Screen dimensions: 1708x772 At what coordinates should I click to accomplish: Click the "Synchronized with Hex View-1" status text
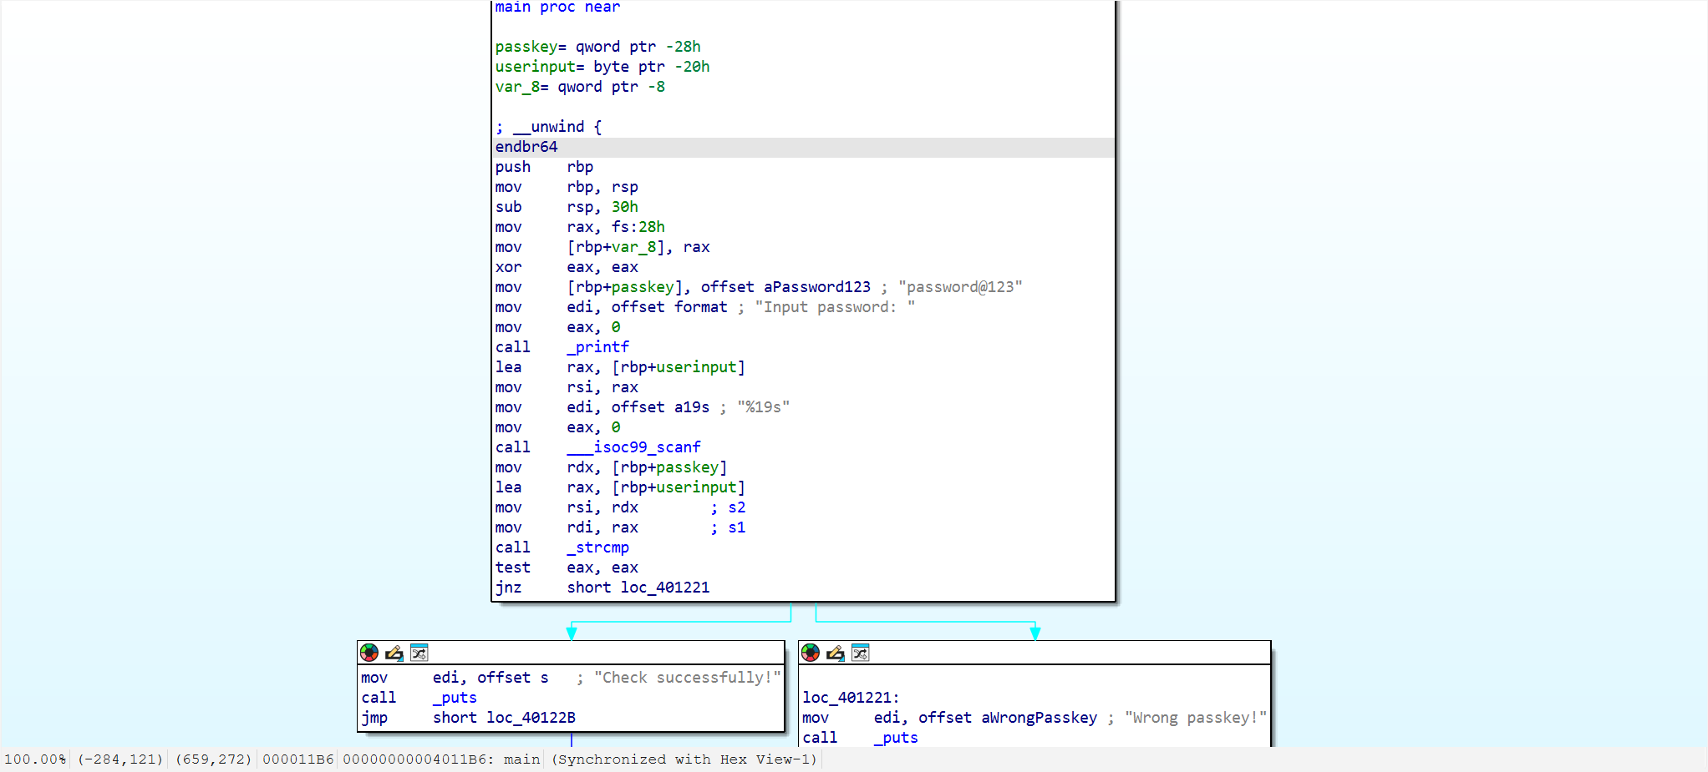pyautogui.click(x=684, y=759)
